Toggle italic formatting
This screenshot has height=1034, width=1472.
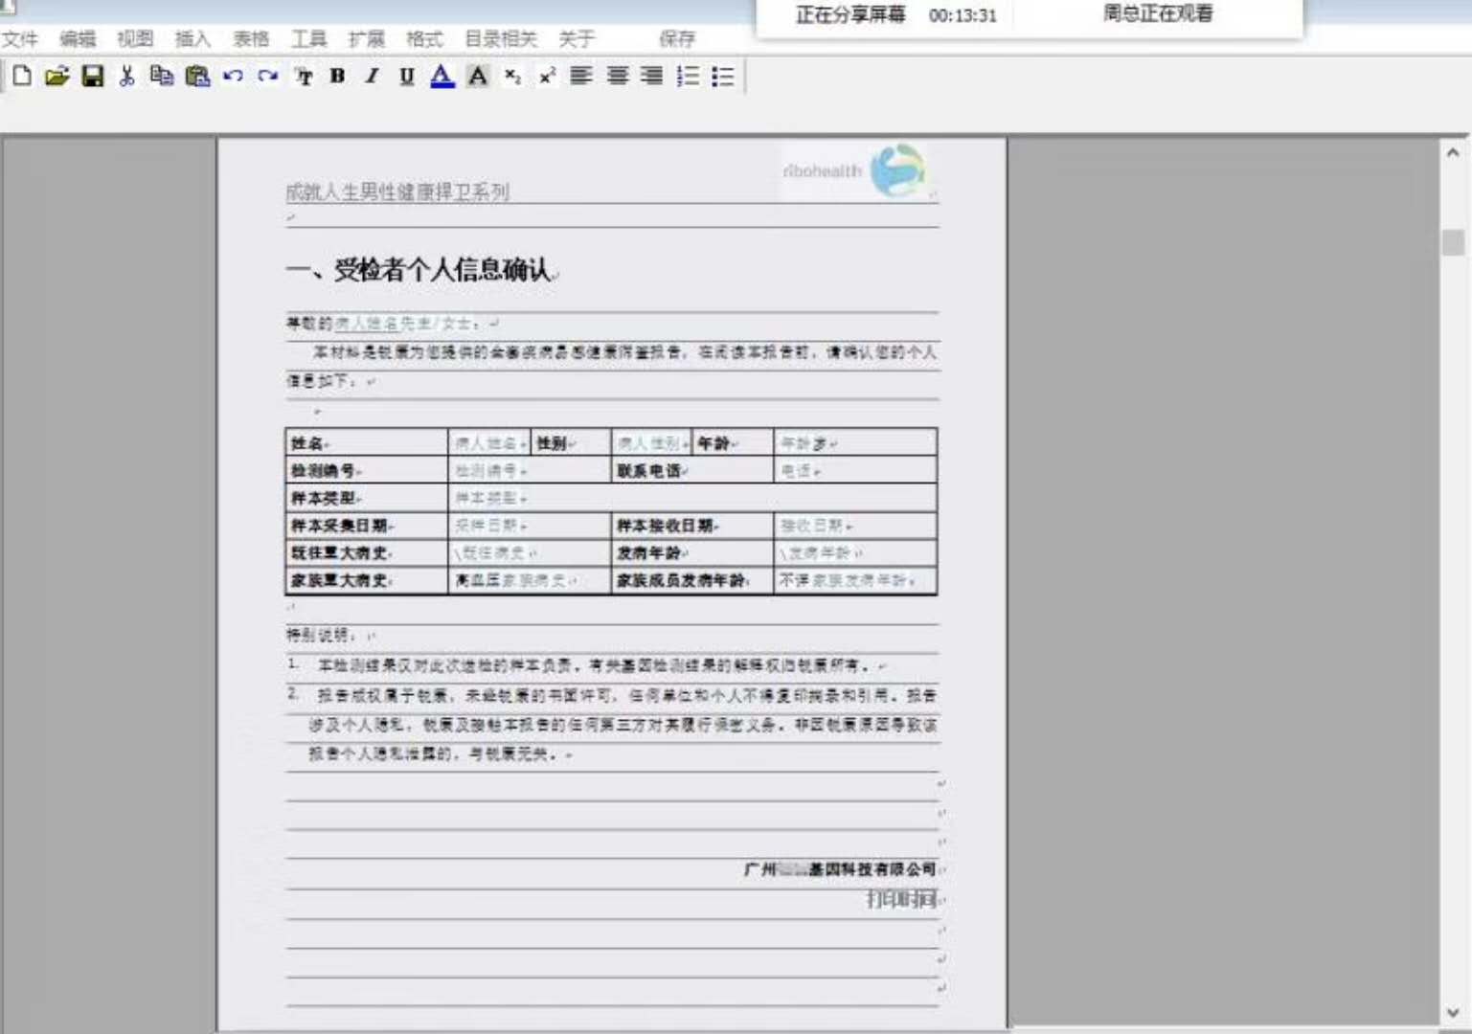372,77
